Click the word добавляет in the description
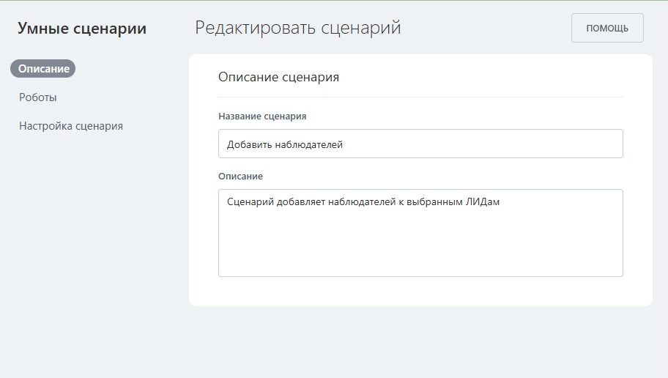The width and height of the screenshot is (668, 378). tap(302, 202)
